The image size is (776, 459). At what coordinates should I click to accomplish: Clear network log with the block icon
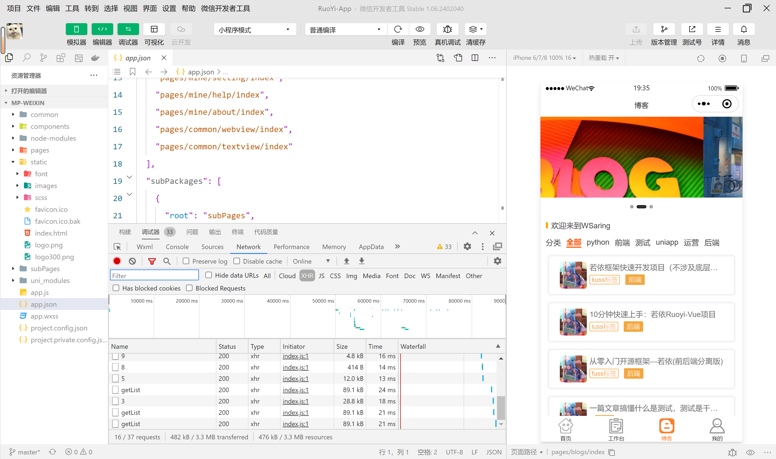tap(132, 261)
